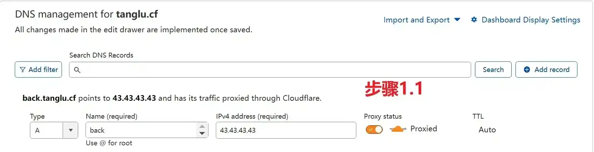Click into the IPv4 address field
This screenshot has height=152, width=594.
286,130
